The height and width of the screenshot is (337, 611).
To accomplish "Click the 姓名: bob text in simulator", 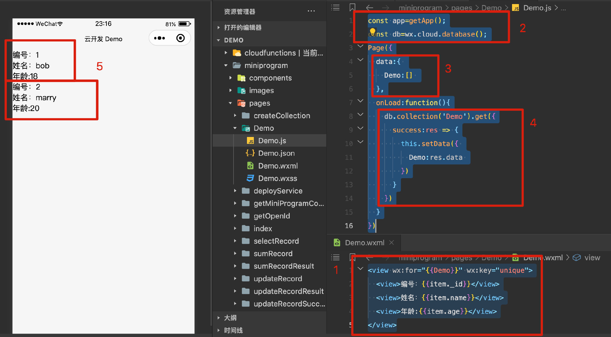I will pos(31,66).
